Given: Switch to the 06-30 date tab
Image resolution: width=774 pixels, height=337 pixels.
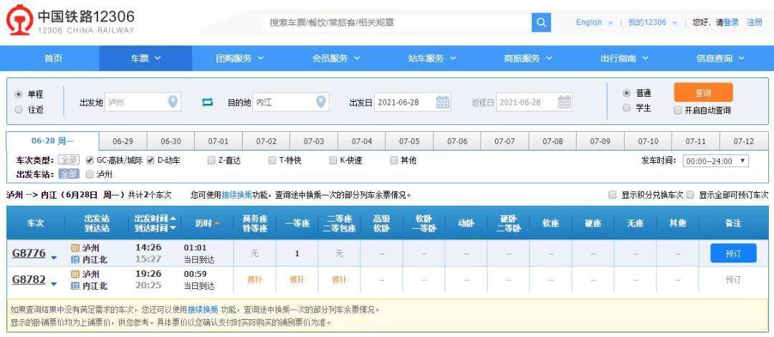Looking at the screenshot, I should 171,141.
